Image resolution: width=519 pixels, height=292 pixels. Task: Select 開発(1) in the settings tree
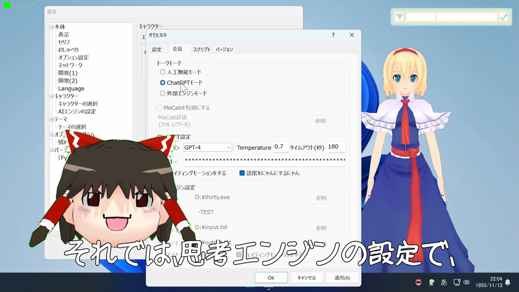click(68, 73)
